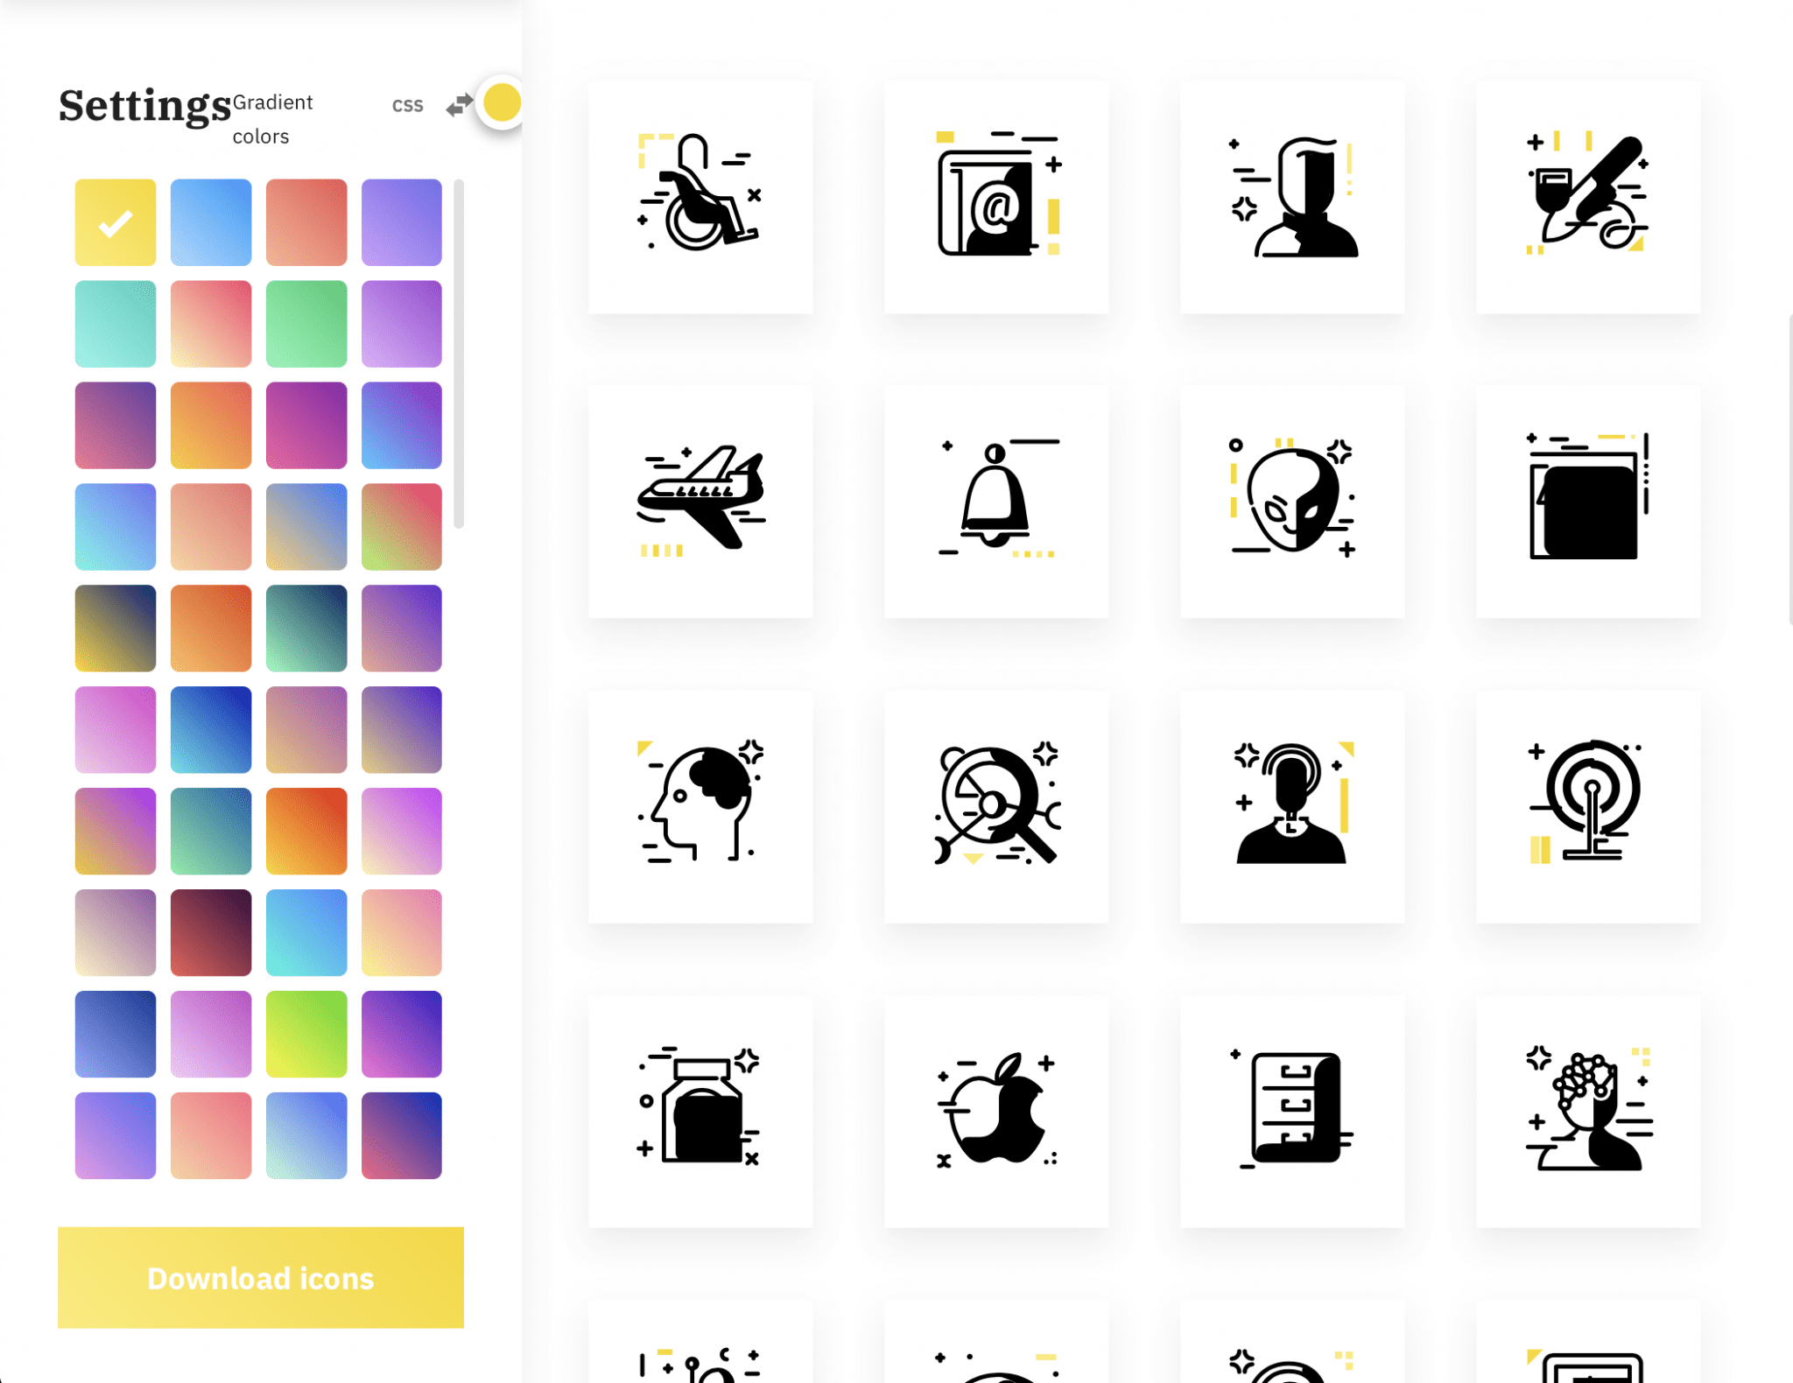Select the target/goal icon

pos(1586,804)
